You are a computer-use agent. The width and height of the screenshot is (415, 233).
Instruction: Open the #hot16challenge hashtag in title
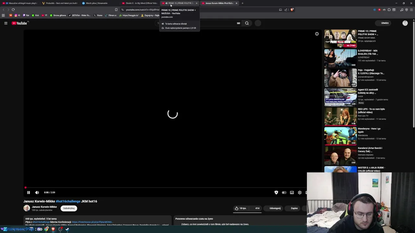coord(68,201)
